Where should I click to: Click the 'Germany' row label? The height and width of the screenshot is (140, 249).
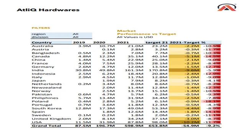pyautogui.click(x=43, y=67)
